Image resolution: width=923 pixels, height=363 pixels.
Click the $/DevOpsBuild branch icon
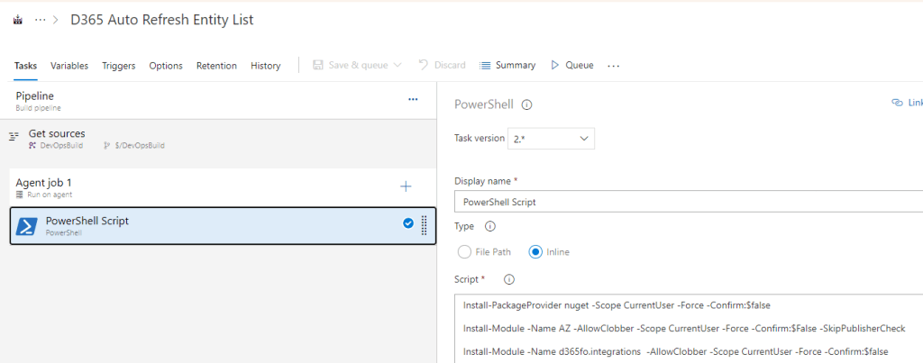tap(107, 145)
